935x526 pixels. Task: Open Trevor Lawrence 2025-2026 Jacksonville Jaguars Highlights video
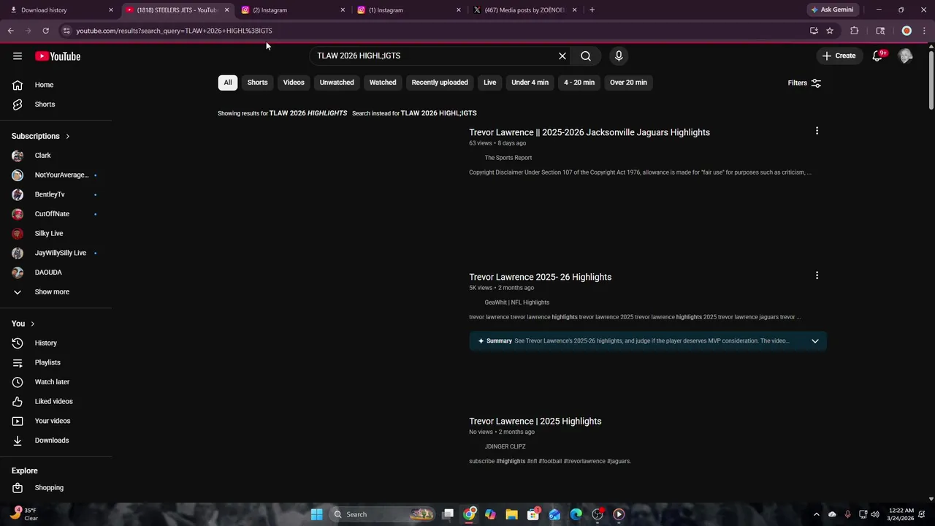[x=589, y=132]
